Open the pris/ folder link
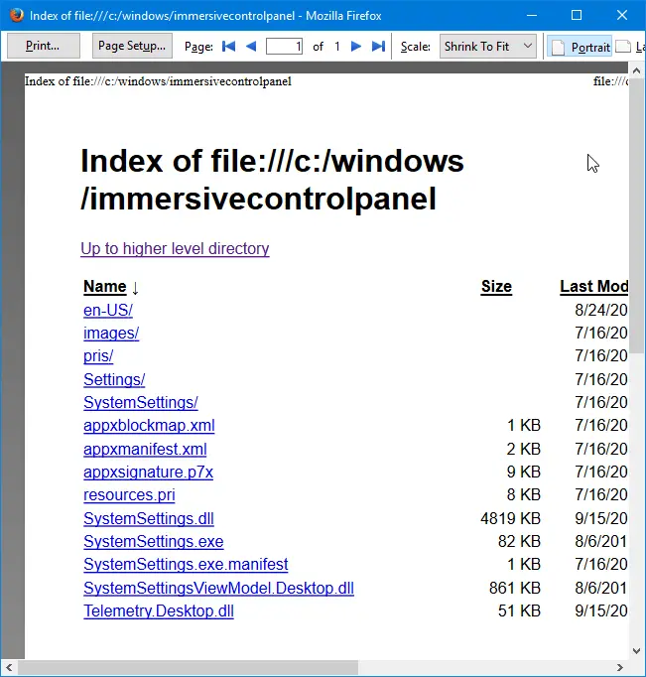The height and width of the screenshot is (677, 646). pos(98,355)
